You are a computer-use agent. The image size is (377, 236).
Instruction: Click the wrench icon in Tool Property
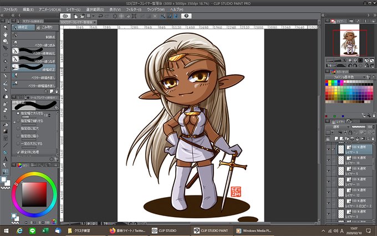point(57,159)
